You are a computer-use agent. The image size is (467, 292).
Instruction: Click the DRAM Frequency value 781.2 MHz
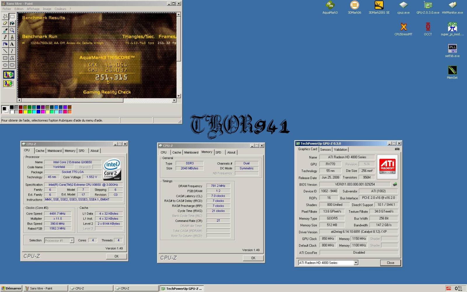[218, 186]
